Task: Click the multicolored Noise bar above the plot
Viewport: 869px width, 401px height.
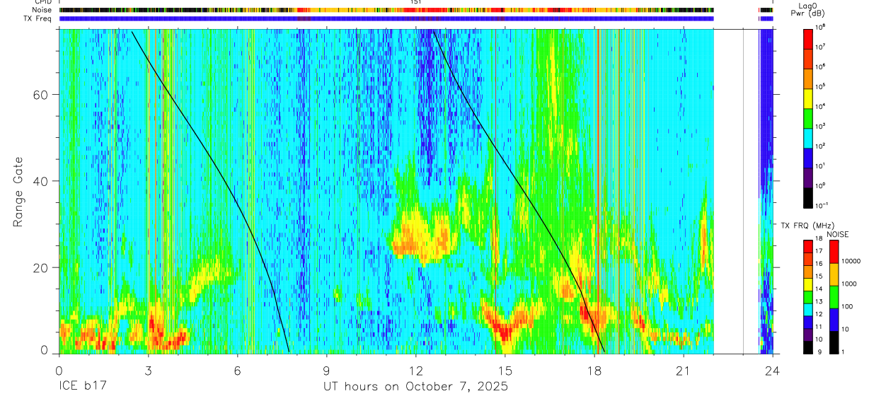Action: coord(386,10)
